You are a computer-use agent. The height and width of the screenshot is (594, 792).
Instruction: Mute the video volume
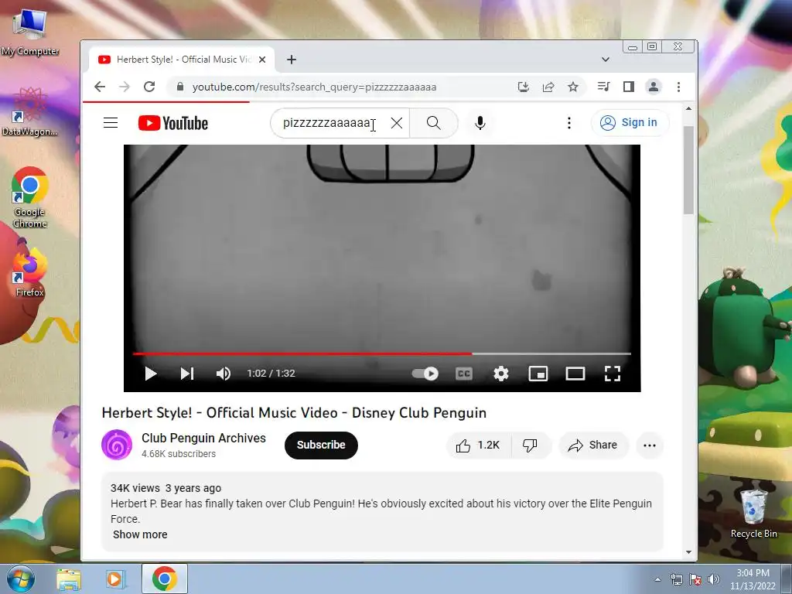click(x=224, y=374)
